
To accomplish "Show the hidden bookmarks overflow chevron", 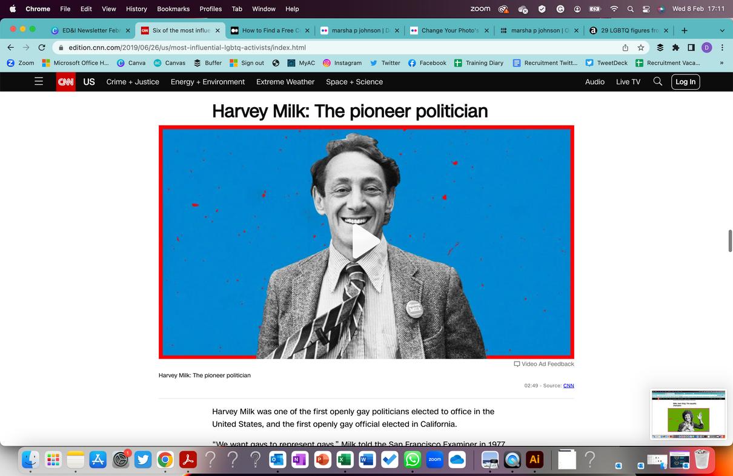I will point(721,63).
